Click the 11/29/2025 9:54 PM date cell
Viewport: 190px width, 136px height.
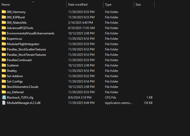(x=81, y=81)
